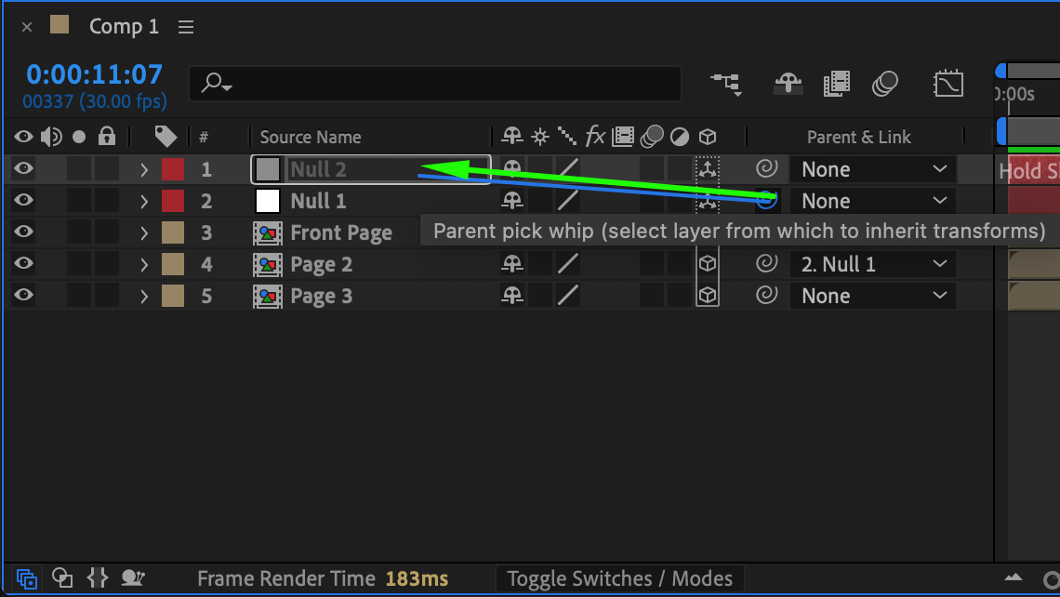This screenshot has height=597, width=1060.
Task: Enable Motion Blur for the composition
Action: point(885,84)
